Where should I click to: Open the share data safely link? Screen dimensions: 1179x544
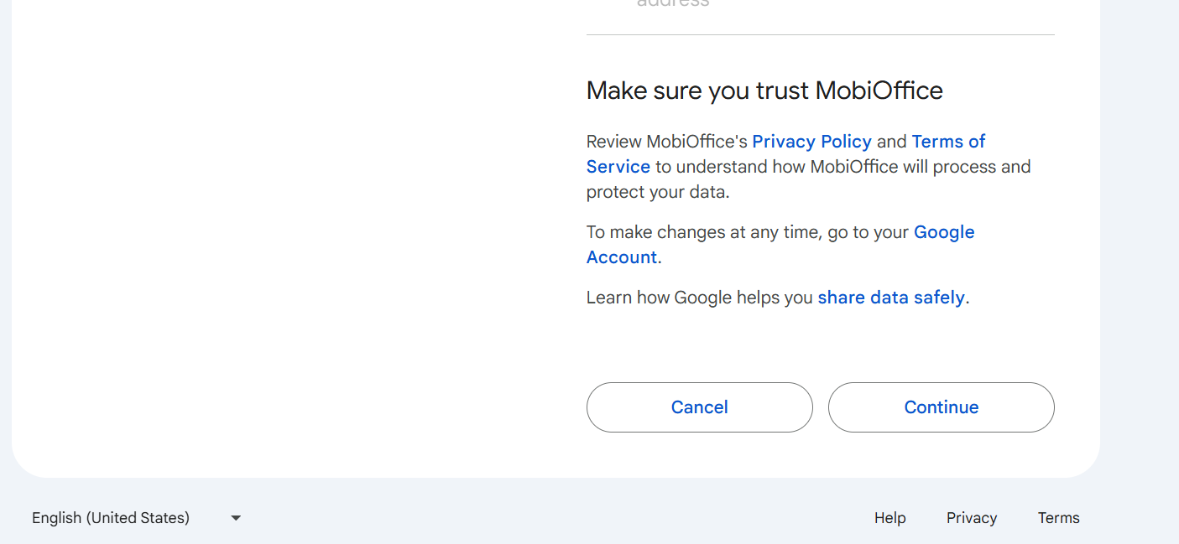click(890, 298)
